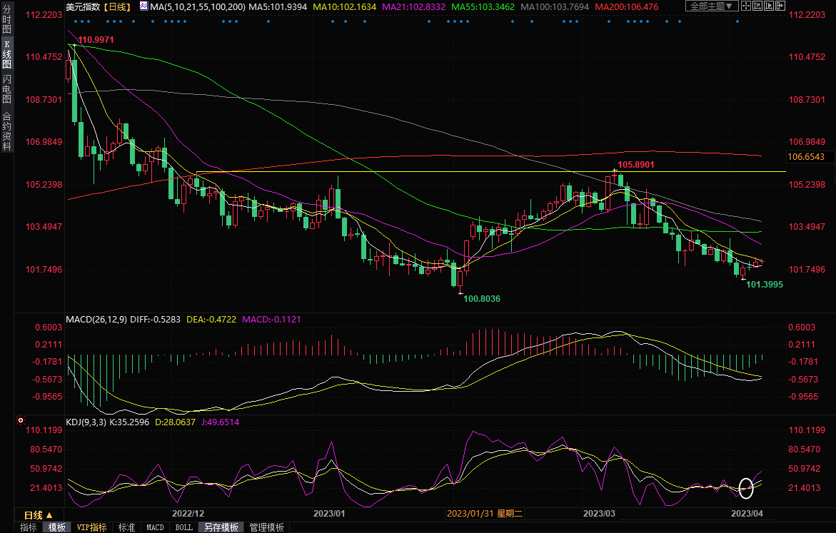Select the VIP指标 bottom tab

click(x=91, y=527)
